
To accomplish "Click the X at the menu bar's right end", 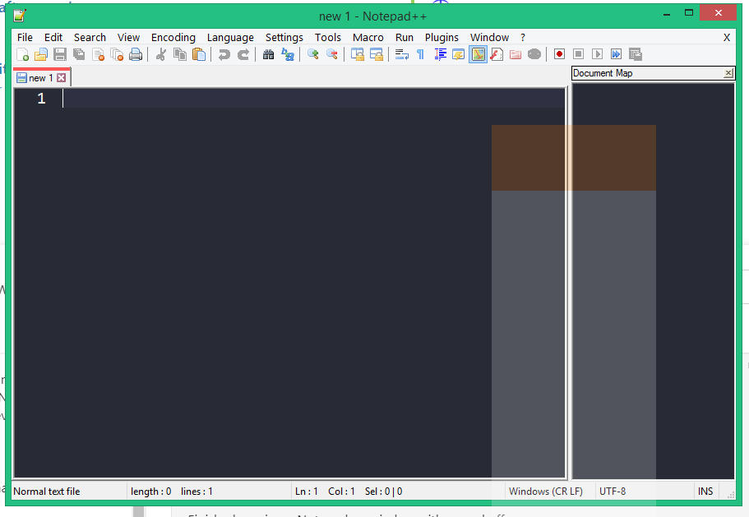I will [x=727, y=38].
